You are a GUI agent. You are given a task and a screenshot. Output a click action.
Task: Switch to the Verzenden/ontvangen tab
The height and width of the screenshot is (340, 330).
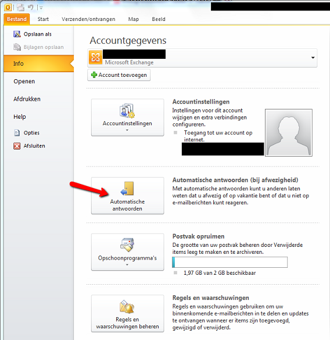tap(88, 19)
